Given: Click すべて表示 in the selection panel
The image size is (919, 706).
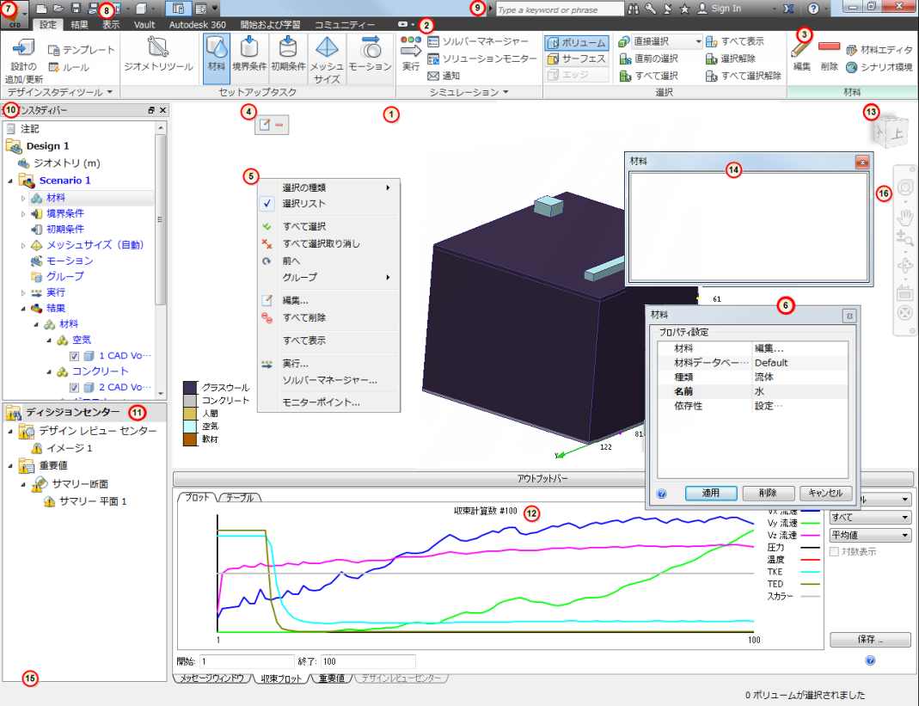Looking at the screenshot, I should (735, 41).
